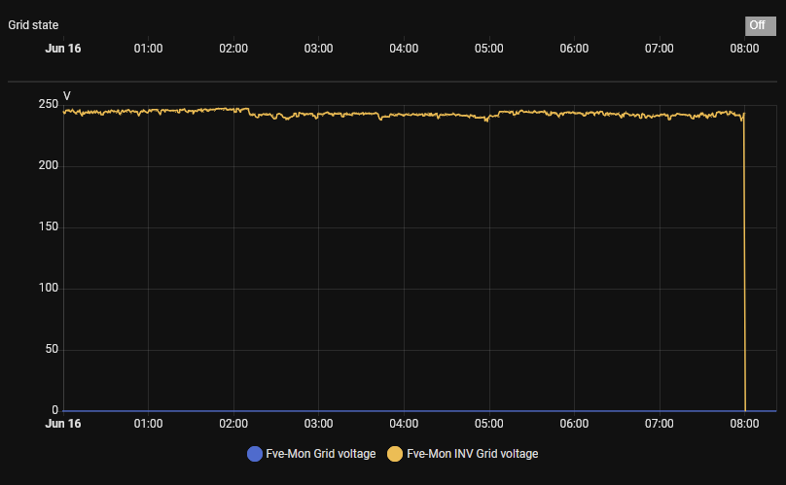Click the Off state badge for Grid state
The image size is (786, 485).
pyautogui.click(x=756, y=25)
